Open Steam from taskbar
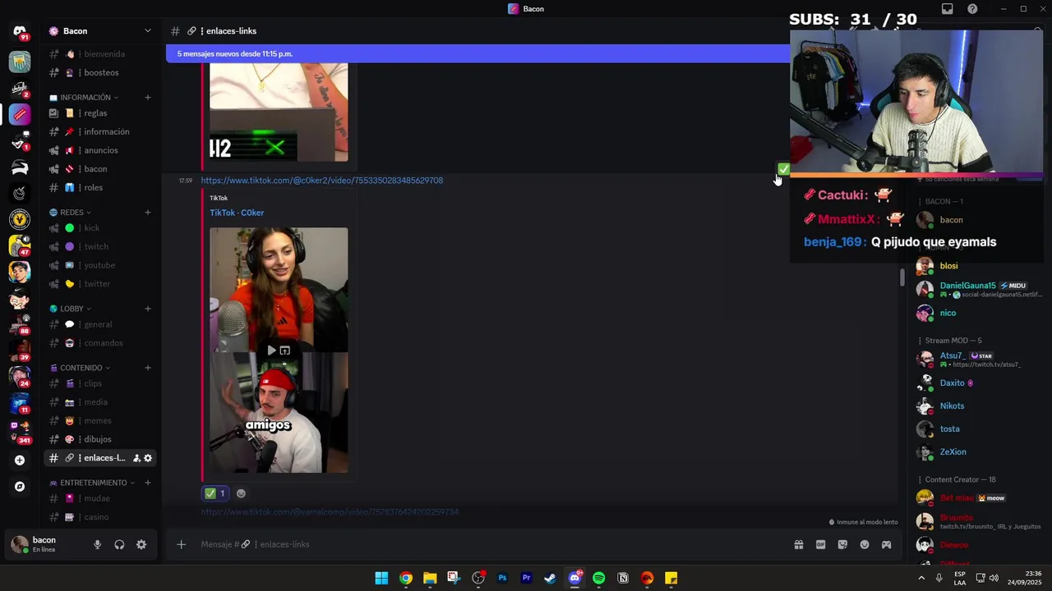1052x591 pixels. pyautogui.click(x=550, y=578)
